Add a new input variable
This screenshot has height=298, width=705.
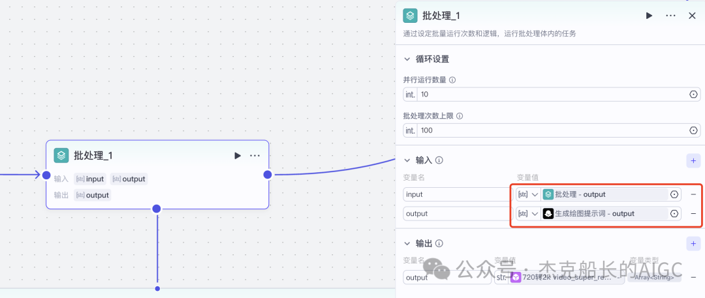pos(693,160)
